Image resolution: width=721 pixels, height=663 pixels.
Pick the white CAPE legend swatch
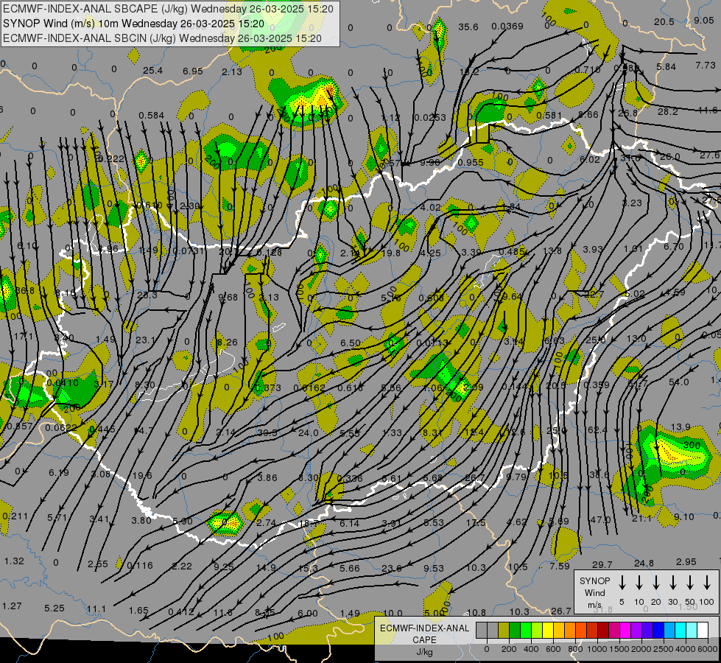[703, 630]
